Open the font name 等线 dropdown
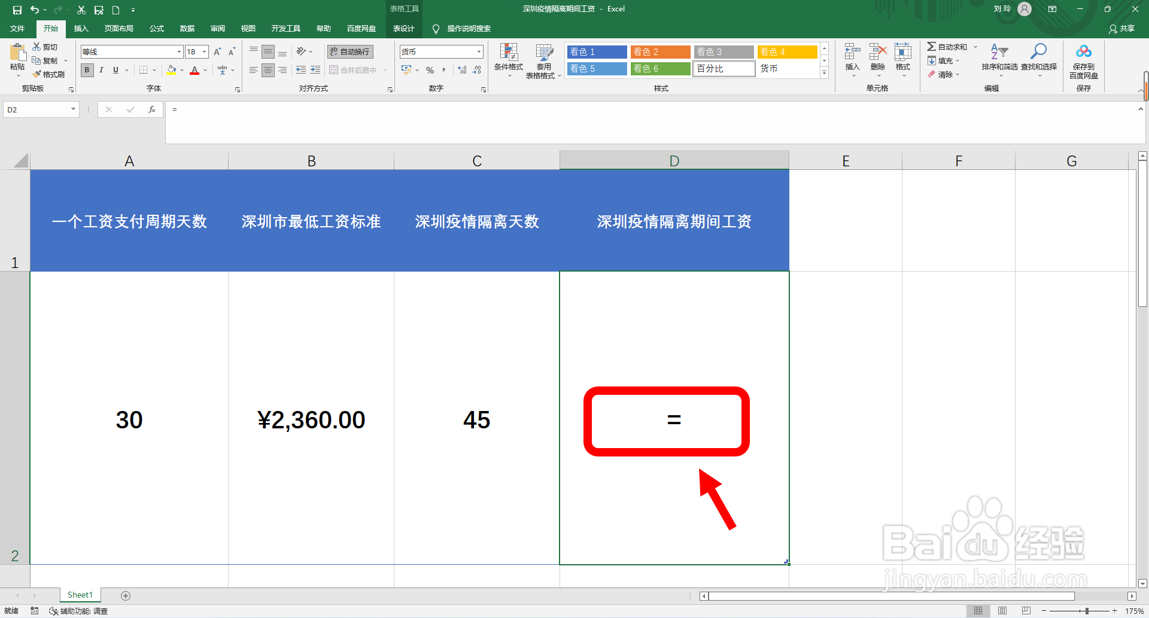Image resolution: width=1149 pixels, height=618 pixels. coord(179,52)
